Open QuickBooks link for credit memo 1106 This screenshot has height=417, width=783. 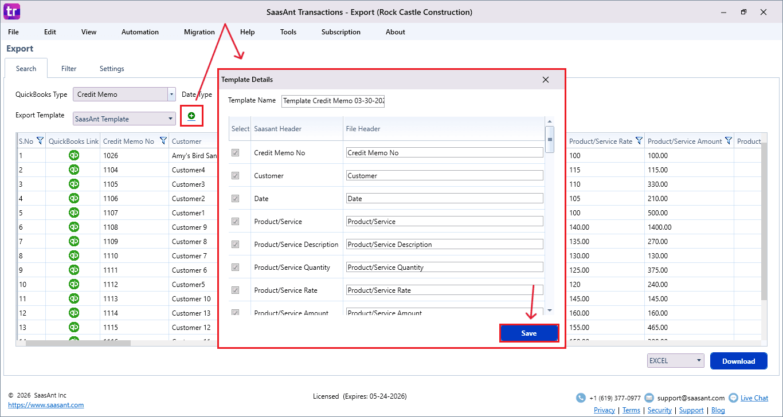point(74,198)
